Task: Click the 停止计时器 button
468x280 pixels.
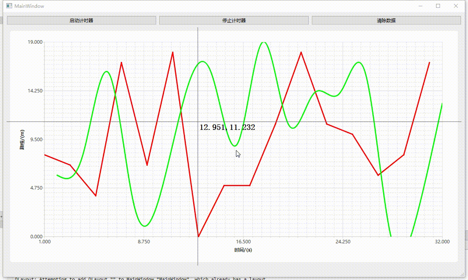Action: tap(234, 20)
